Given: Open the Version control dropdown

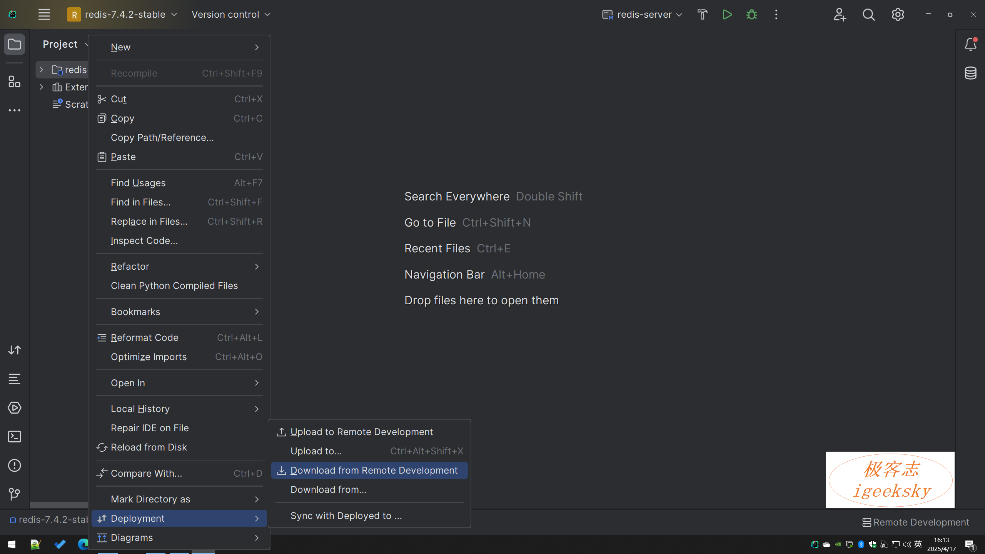Looking at the screenshot, I should (x=231, y=15).
